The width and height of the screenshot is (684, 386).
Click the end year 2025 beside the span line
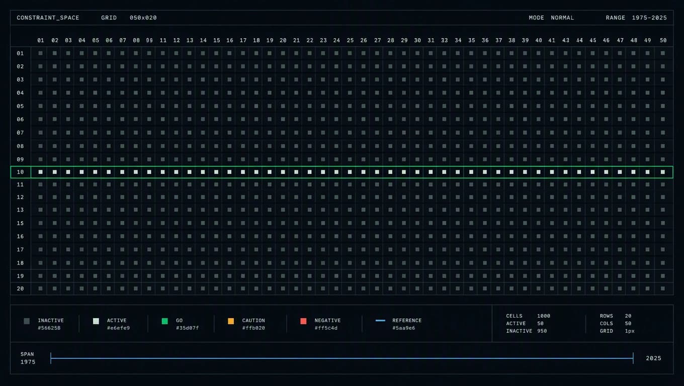pos(654,358)
